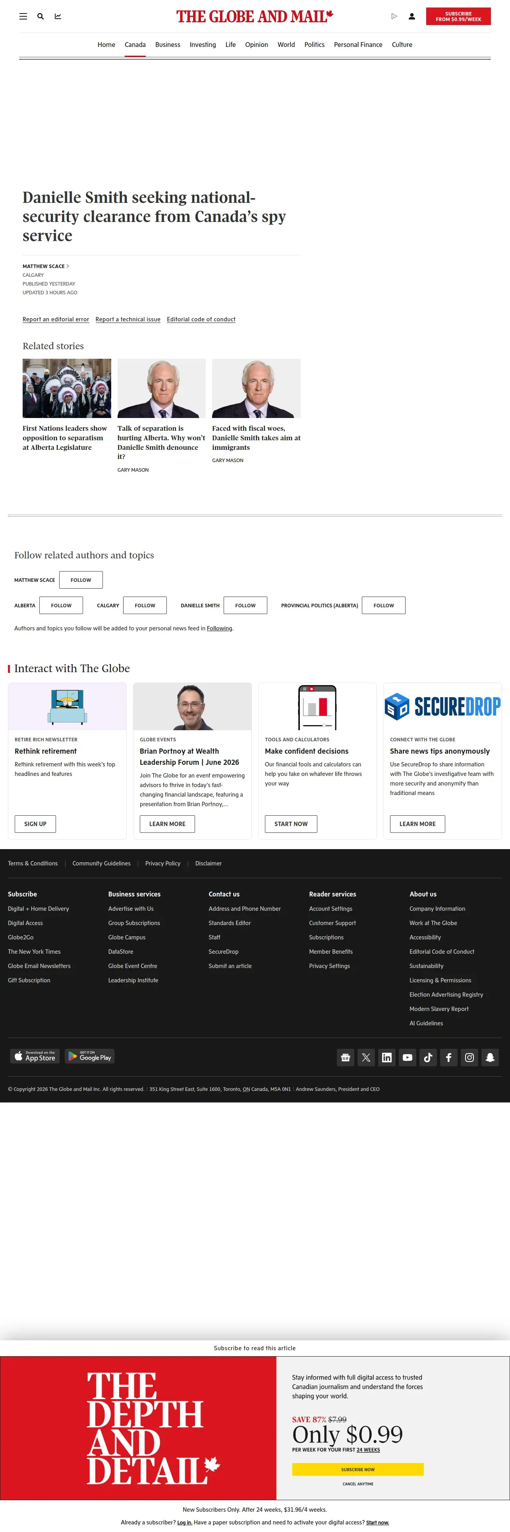The height and width of the screenshot is (1532, 510).
Task: Open Community Guidelines footer link
Action: click(x=102, y=863)
